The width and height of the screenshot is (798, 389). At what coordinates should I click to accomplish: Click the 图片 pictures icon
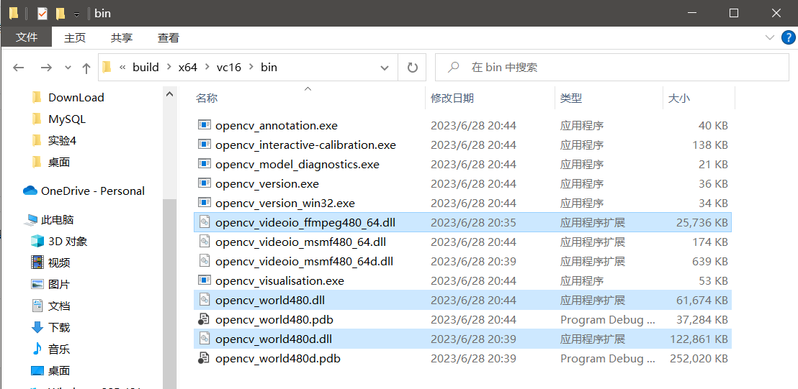pos(37,285)
